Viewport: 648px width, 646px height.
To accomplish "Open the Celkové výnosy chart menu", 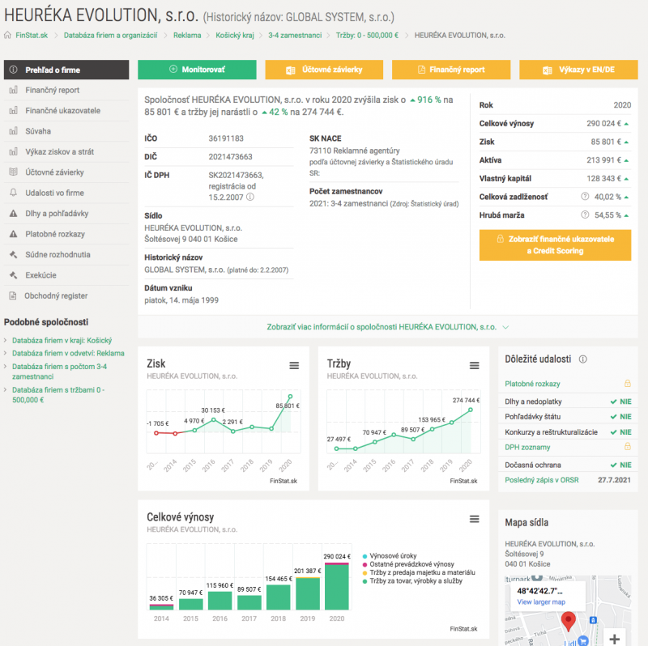I will tap(474, 519).
